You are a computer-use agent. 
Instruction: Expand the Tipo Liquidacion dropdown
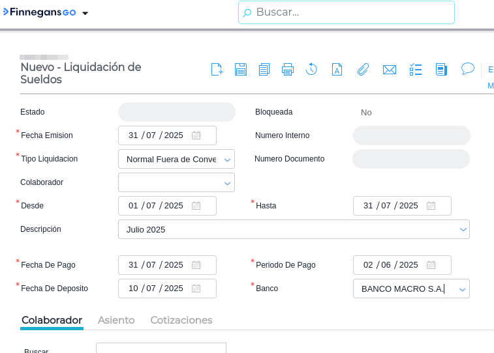tap(227, 160)
